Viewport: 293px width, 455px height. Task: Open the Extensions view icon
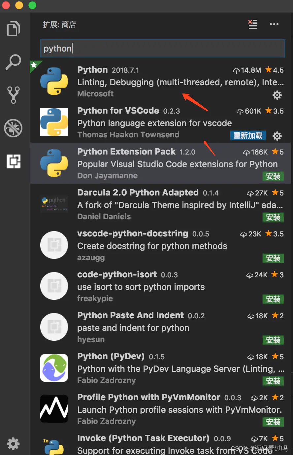[x=14, y=161]
